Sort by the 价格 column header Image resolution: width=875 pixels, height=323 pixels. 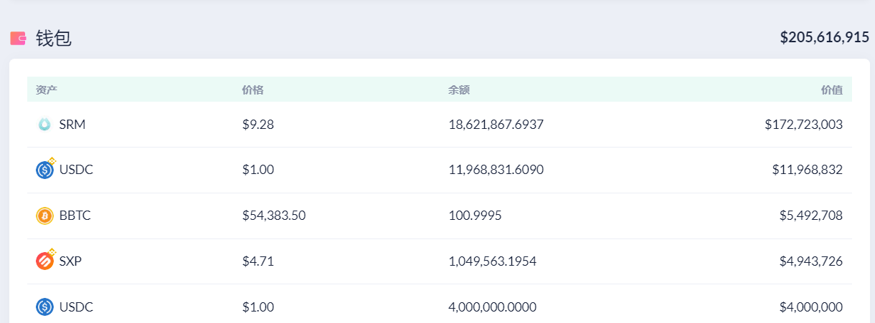pos(252,90)
